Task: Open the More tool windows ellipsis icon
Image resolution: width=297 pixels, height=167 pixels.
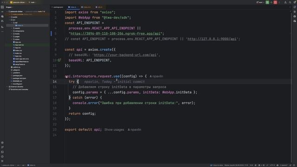Action: click(x=2, y=32)
